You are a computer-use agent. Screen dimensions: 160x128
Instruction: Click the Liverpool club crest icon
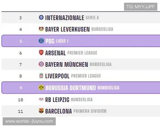tap(41, 76)
